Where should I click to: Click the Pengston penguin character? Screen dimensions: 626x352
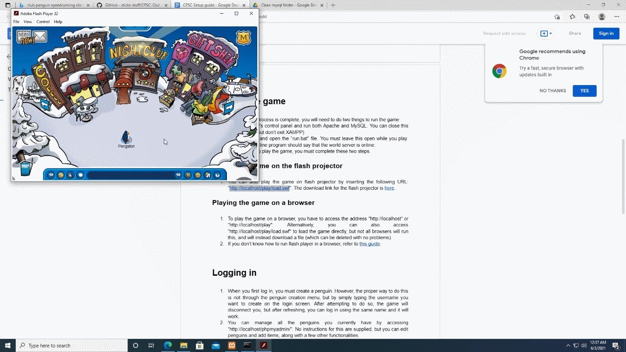click(x=126, y=137)
